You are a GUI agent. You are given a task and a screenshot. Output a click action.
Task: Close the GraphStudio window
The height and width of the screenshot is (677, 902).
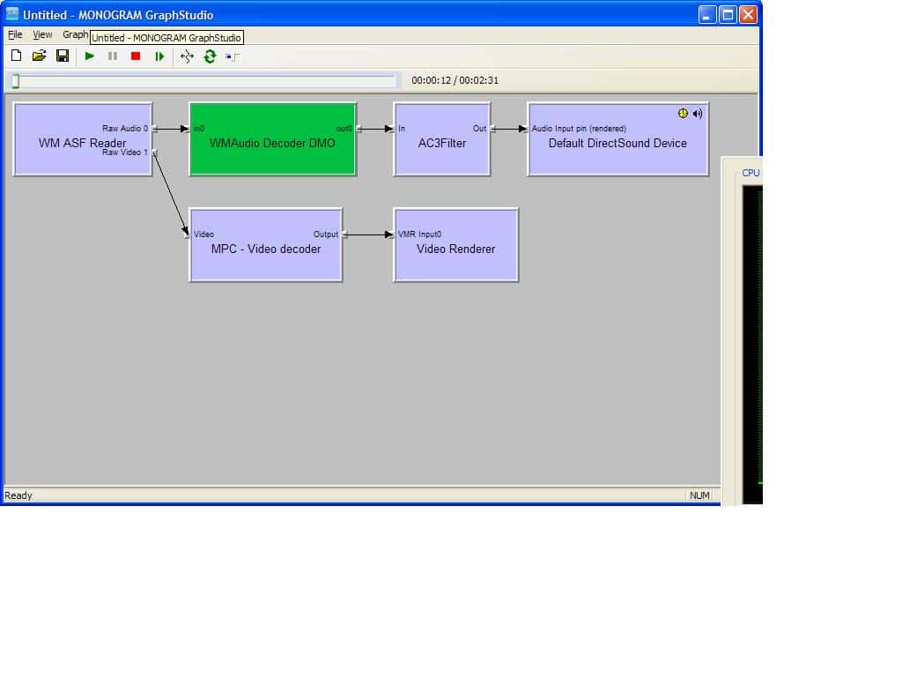pos(749,14)
